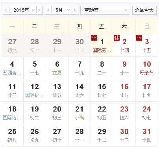Select greyed April 30 十二 date
Image resolution: width=159 pixels, height=147 pixels.
coord(79,45)
